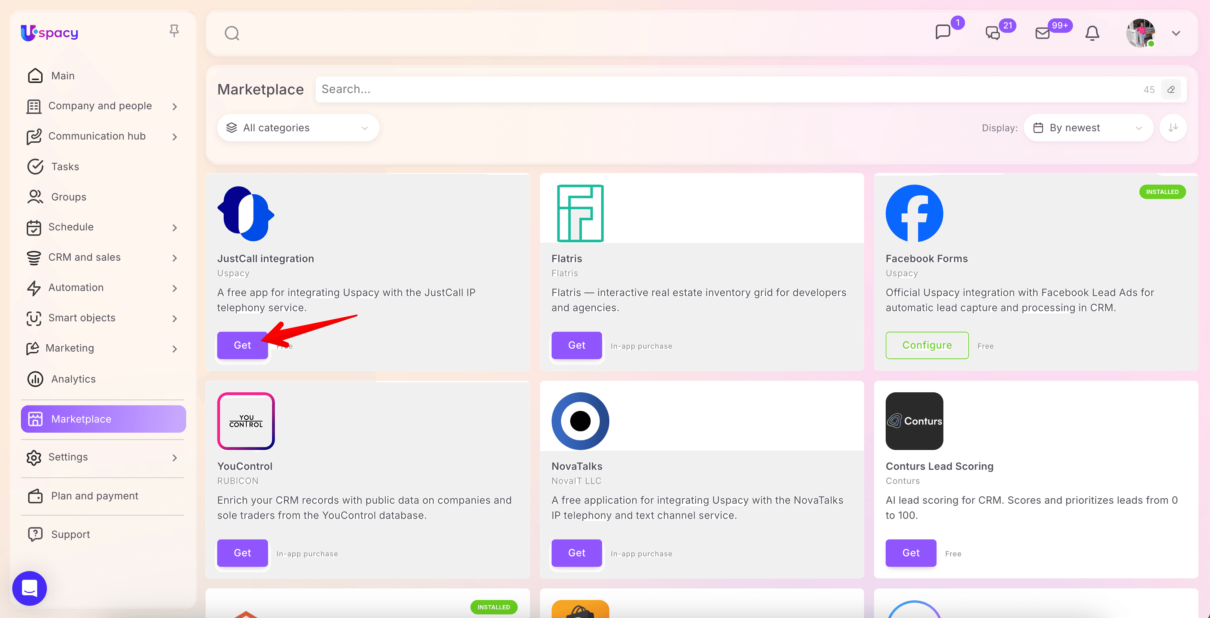This screenshot has width=1210, height=618.
Task: Open mail icon with 99+ badge
Action: pos(1042,33)
